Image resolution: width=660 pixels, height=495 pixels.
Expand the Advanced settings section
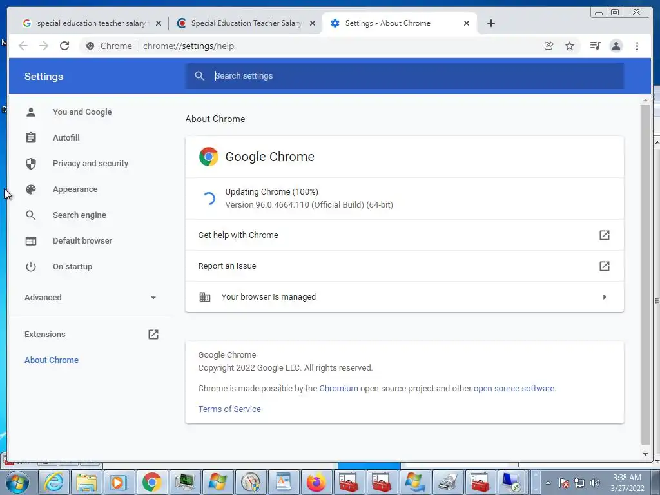90,298
